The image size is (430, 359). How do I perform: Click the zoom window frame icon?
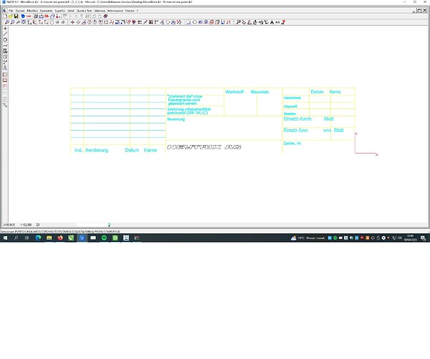[24, 22]
